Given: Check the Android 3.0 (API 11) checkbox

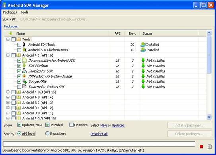Looking at the screenshot, I should tap(14, 113).
